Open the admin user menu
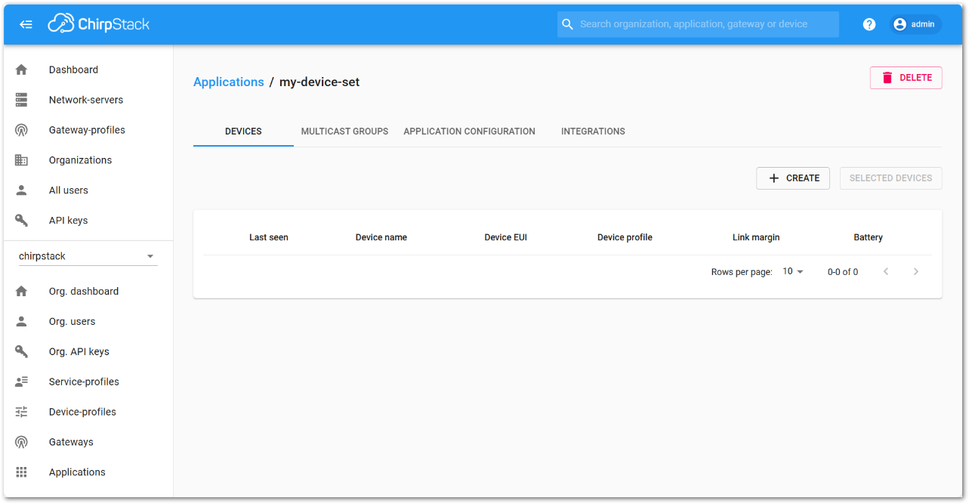This screenshot has height=504, width=969. point(915,24)
